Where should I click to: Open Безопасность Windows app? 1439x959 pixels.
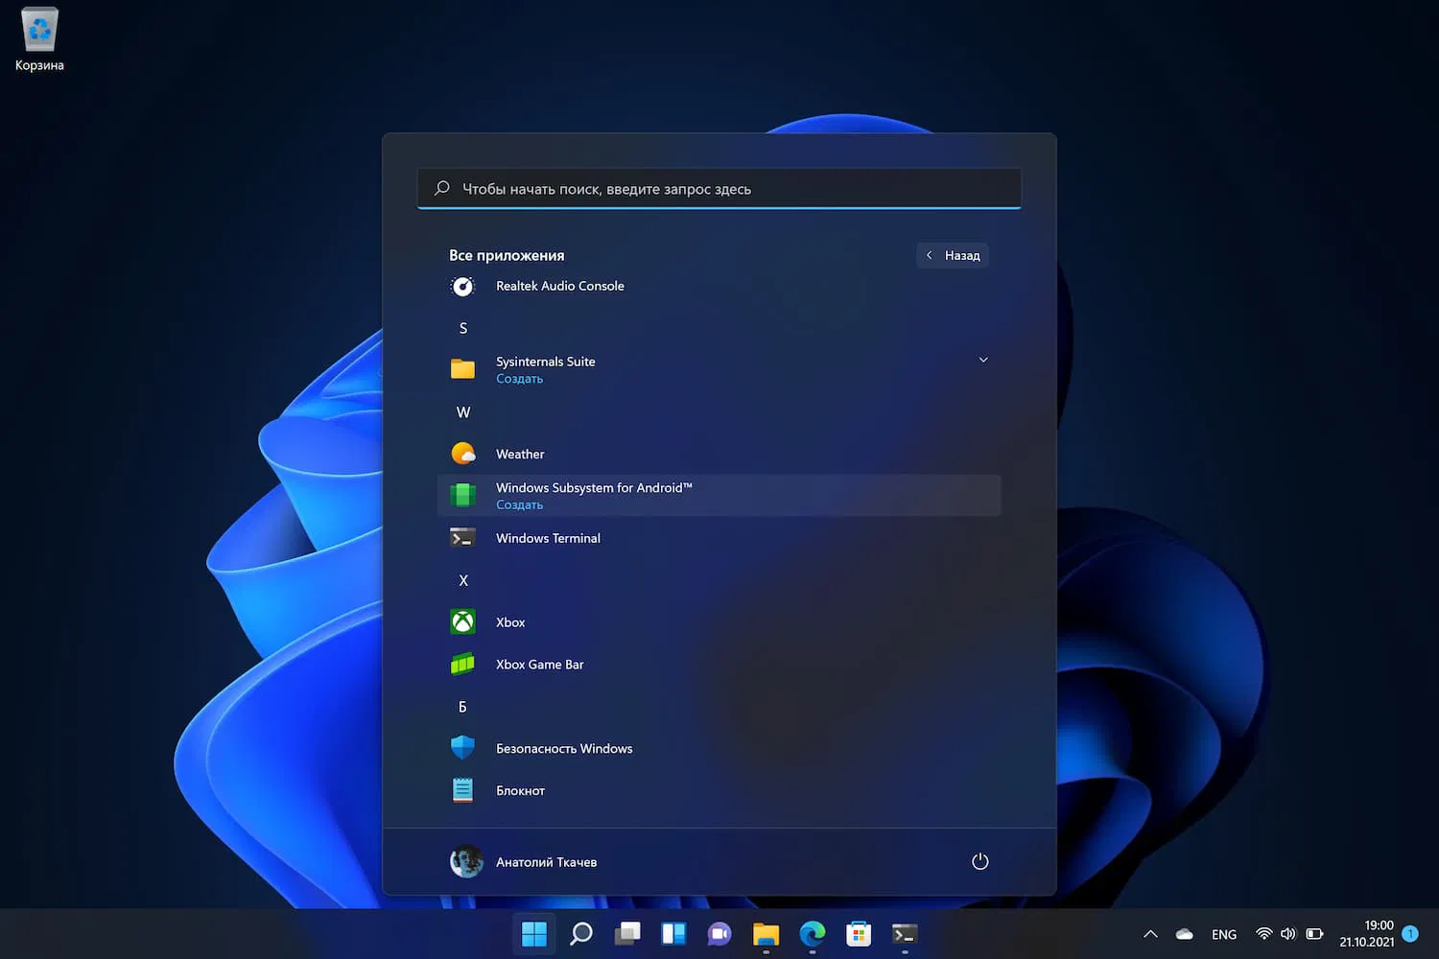[x=564, y=749]
